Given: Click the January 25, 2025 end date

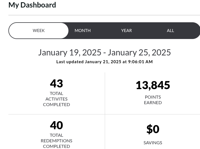Looking at the screenshot, I should click(x=139, y=52).
